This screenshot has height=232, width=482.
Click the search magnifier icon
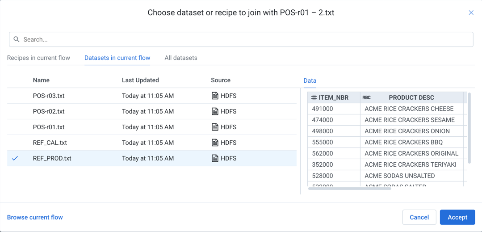coord(17,39)
